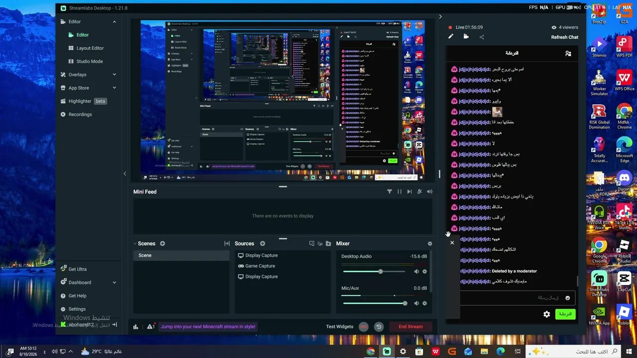Skip the current Mini Feed alert
This screenshot has width=637, height=358.
pyautogui.click(x=409, y=191)
